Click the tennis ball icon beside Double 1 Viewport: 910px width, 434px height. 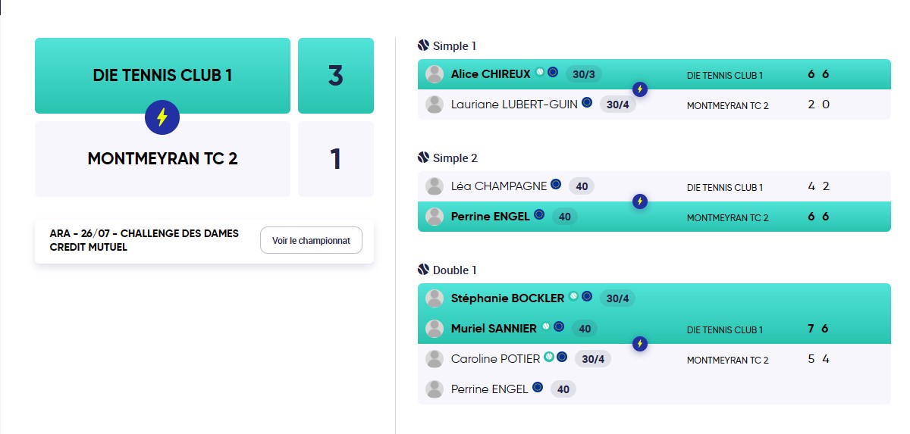(x=424, y=270)
